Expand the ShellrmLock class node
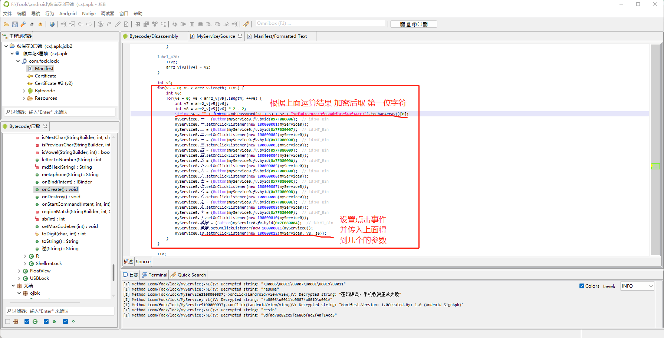The width and height of the screenshot is (664, 338). click(25, 264)
